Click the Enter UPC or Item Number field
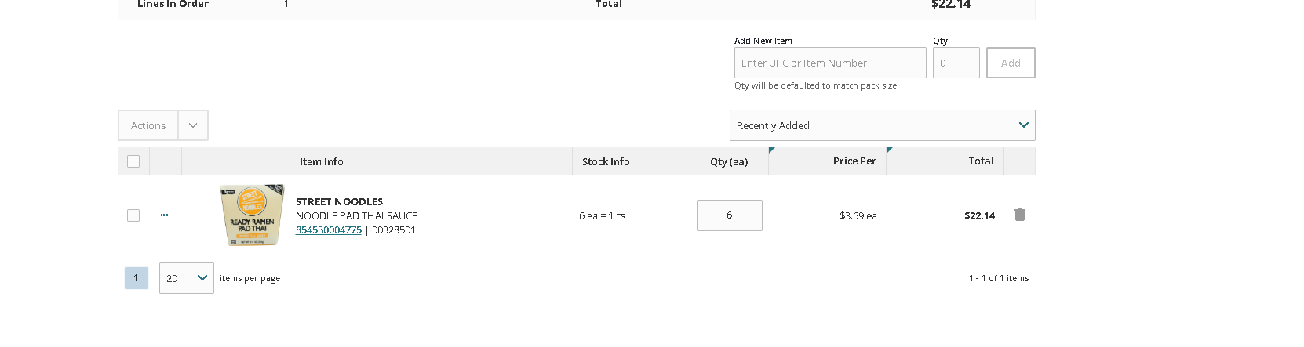Screen dimensions: 1304x347 (x=830, y=63)
